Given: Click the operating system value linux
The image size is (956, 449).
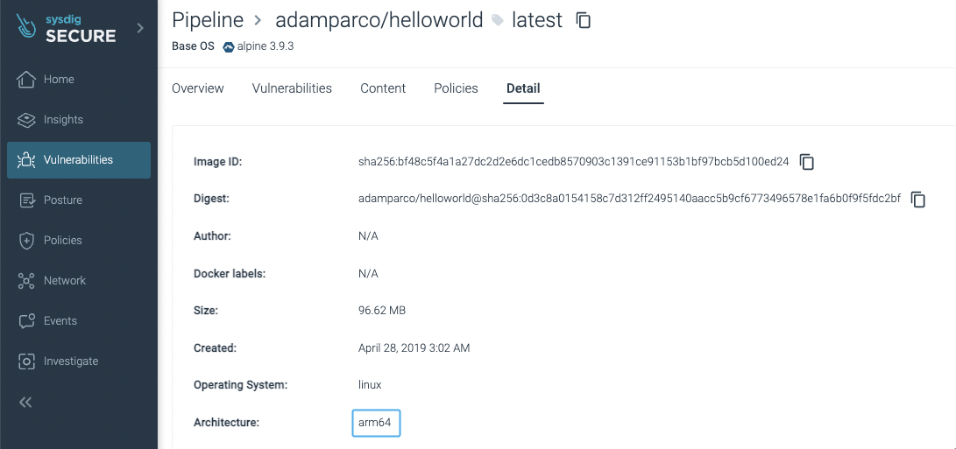Looking at the screenshot, I should (370, 385).
